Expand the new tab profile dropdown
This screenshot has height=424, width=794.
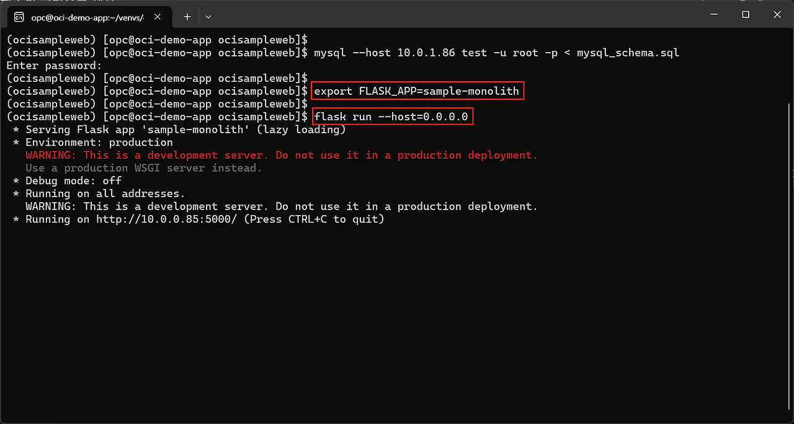208,17
